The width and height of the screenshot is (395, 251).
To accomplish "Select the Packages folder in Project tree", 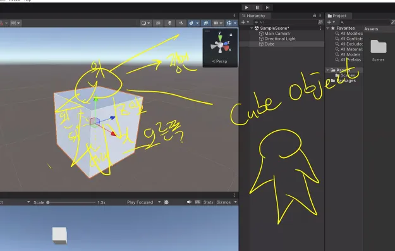I will click(x=346, y=81).
